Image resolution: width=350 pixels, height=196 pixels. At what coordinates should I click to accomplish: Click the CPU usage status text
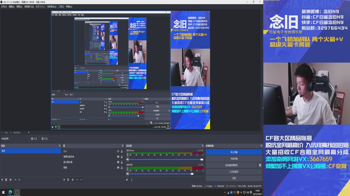(242, 186)
